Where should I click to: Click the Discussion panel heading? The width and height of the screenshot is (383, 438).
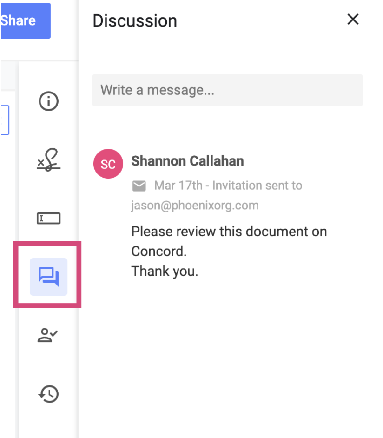[x=135, y=21]
